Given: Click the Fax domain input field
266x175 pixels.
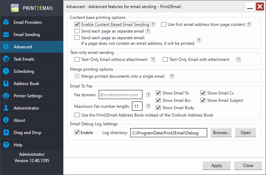Looking at the screenshot, I should pyautogui.click(x=120, y=95).
